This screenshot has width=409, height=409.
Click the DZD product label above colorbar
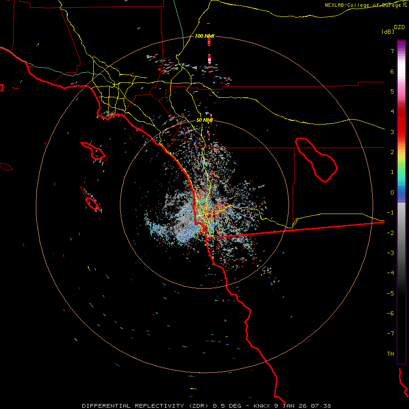[x=399, y=27]
